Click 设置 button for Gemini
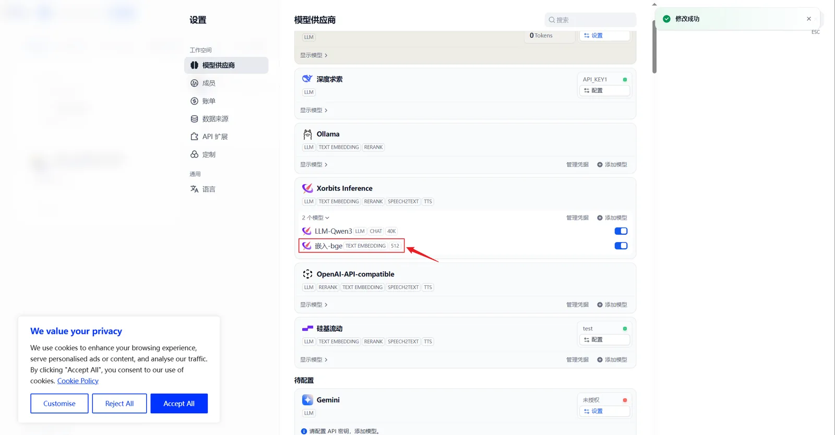This screenshot has width=835, height=435. click(604, 412)
